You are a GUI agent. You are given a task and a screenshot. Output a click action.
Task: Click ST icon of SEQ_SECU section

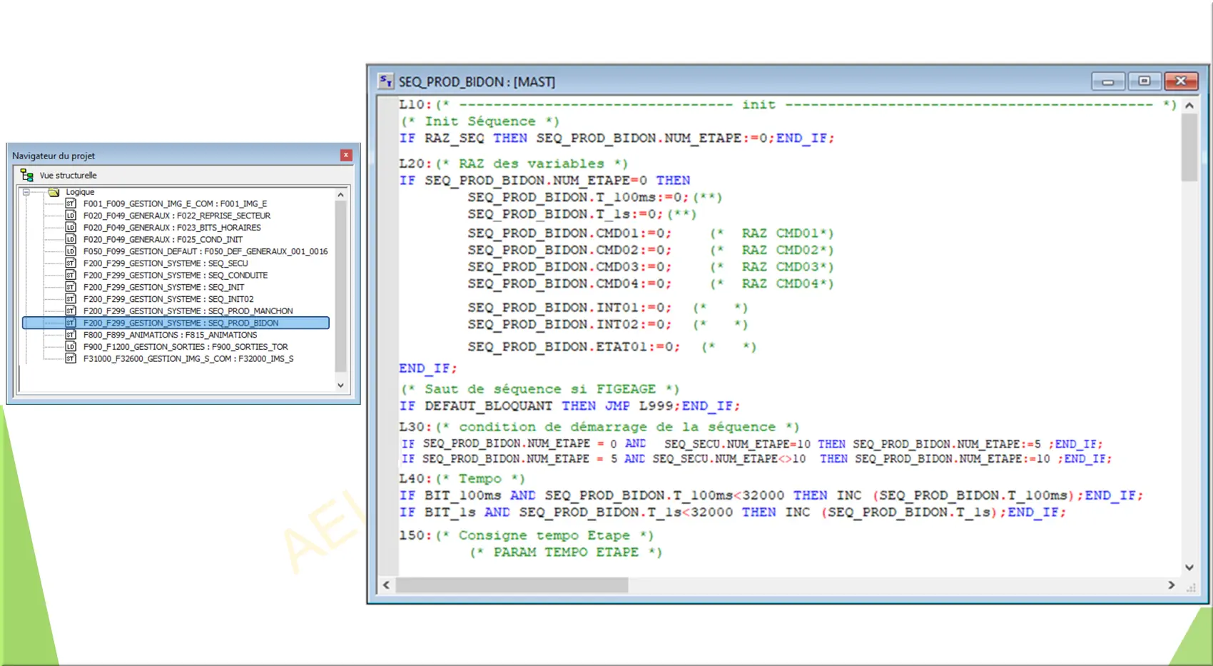point(71,263)
